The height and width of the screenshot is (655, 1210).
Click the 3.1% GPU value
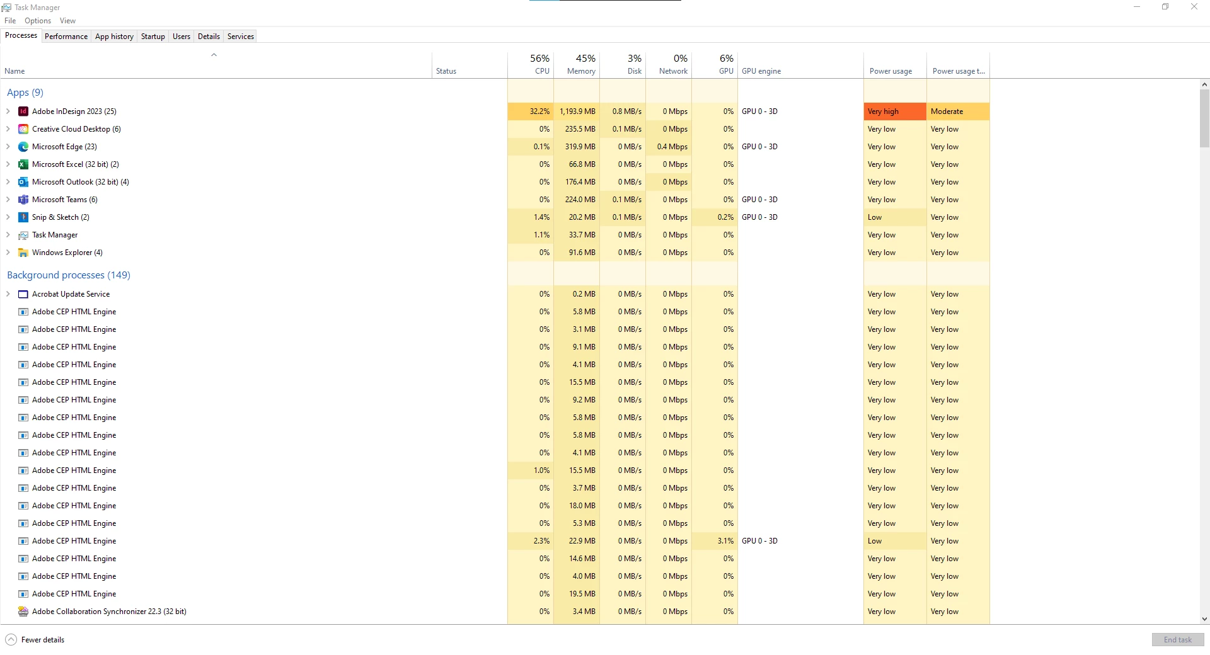[725, 541]
